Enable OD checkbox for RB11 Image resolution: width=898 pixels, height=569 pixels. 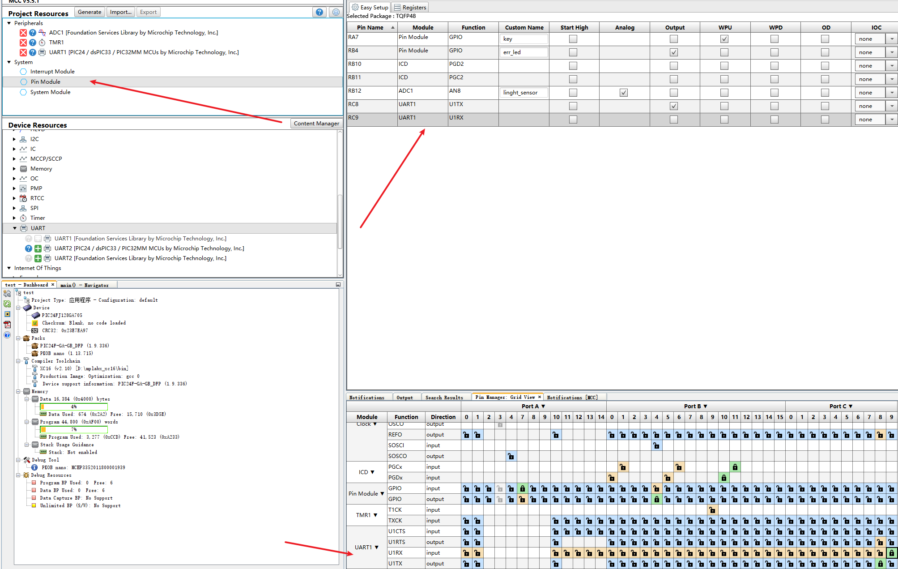[825, 79]
